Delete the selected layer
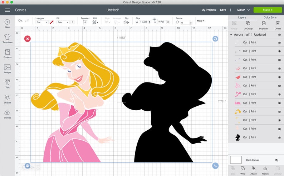Image resolution: width=284 pixels, height=176 pixels. [278, 25]
